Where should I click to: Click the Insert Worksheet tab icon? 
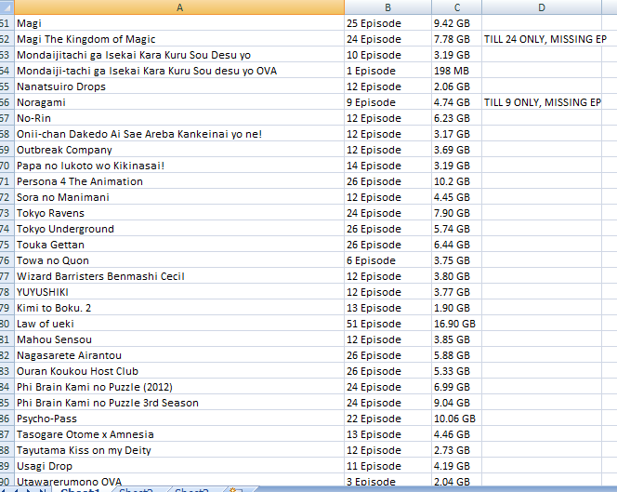(x=235, y=490)
